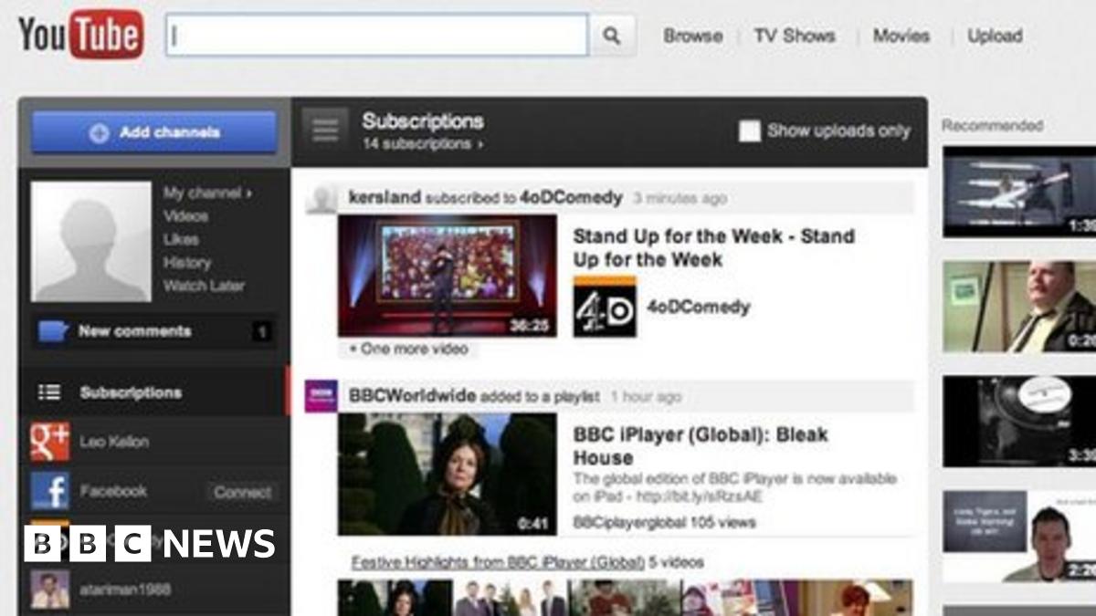Viewport: 1096px width, 616px height.
Task: Click the YouTube logo
Action: point(80,36)
